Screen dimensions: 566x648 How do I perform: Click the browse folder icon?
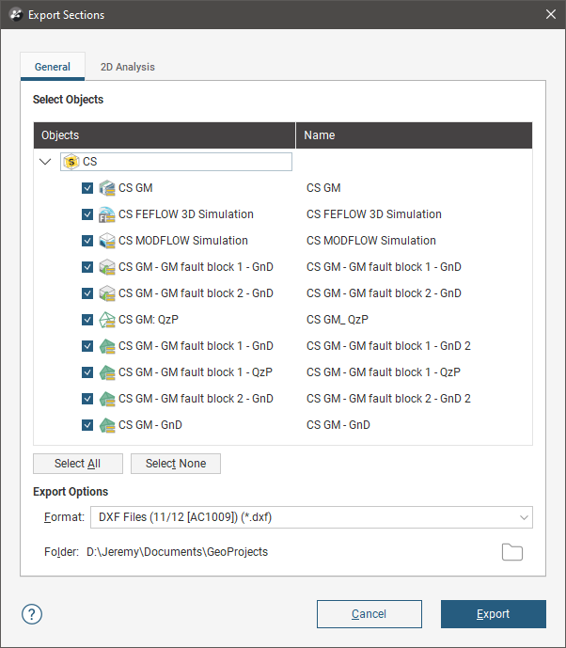[511, 552]
